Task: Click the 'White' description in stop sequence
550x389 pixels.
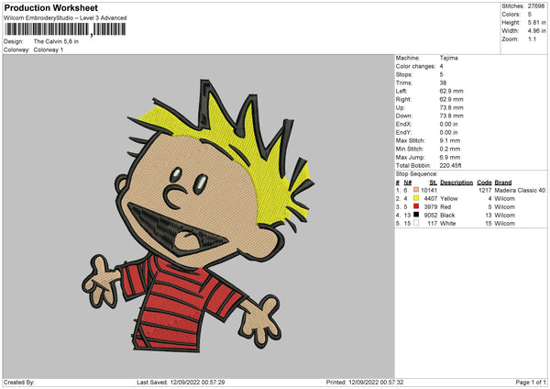Action: point(448,224)
